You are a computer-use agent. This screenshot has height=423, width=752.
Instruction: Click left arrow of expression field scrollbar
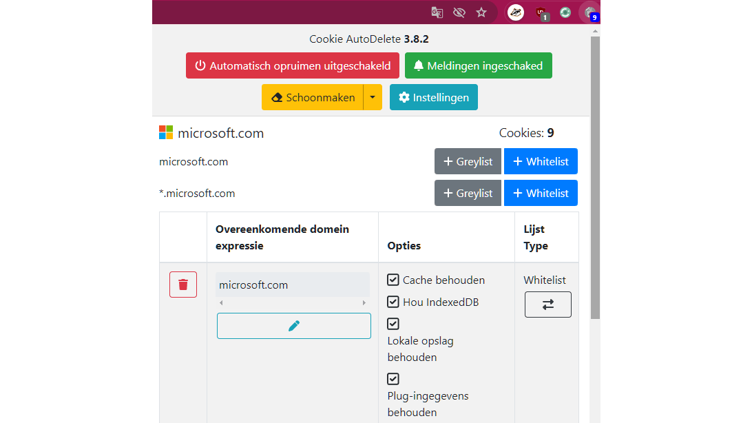click(x=221, y=302)
